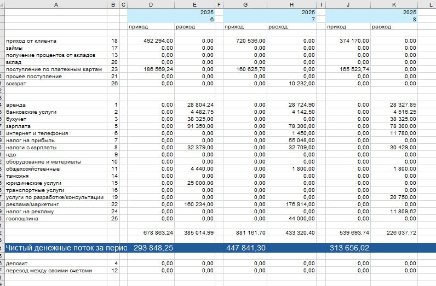Screen dimensions: 436x286
Task: Select net cash flow value 447 841,30
Action: click(x=246, y=248)
